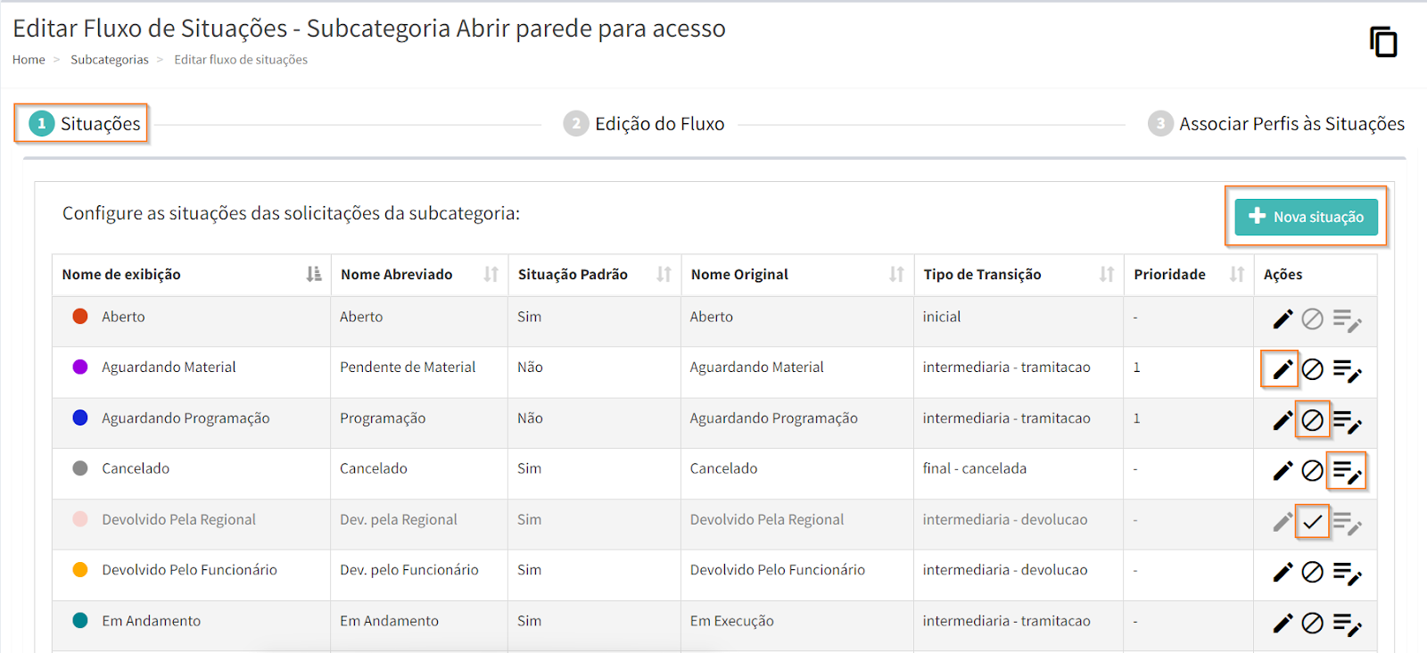This screenshot has height=653, width=1427.
Task: Sort by Tipo de Transição column
Action: [1106, 275]
